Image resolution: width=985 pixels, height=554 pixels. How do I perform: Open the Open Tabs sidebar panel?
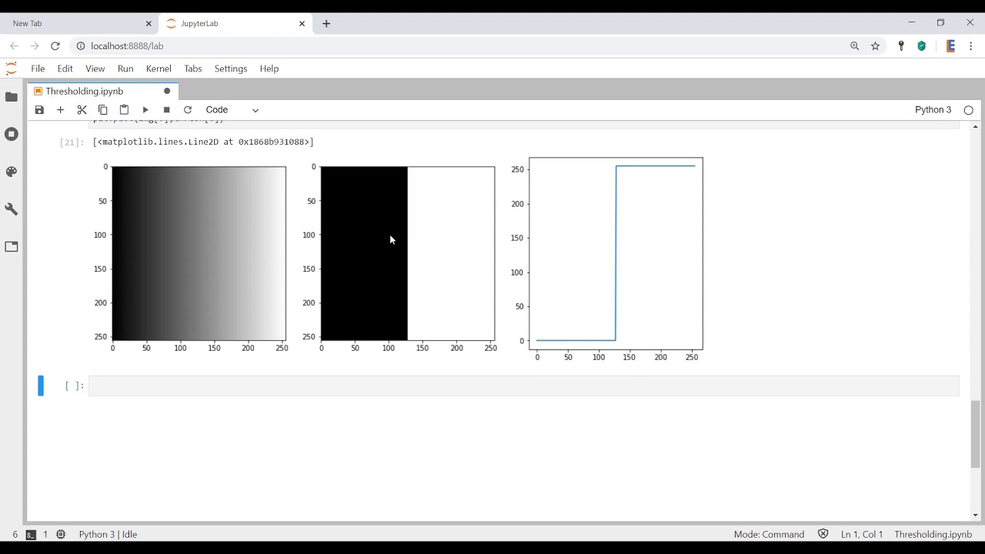[x=12, y=247]
